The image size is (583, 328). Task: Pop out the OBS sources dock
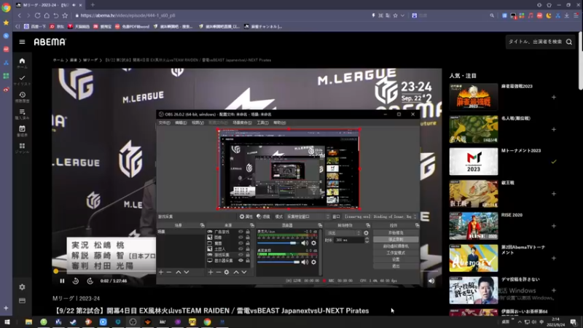coord(252,225)
